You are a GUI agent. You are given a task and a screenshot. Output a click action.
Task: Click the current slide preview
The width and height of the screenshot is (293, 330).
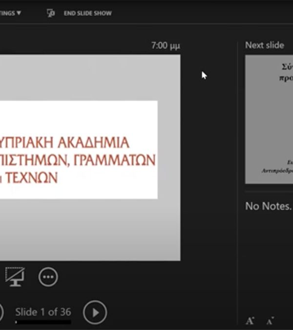click(90, 157)
